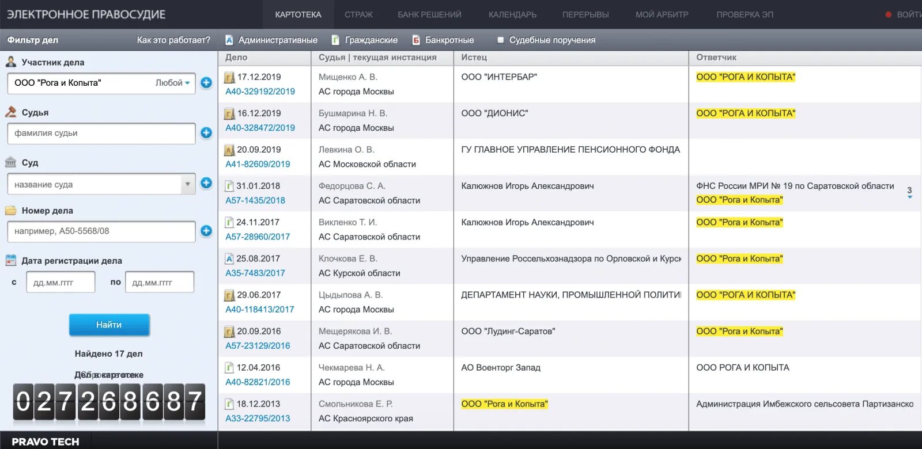The height and width of the screenshot is (449, 922).
Task: Open case A41-82609/2019
Action: [258, 164]
